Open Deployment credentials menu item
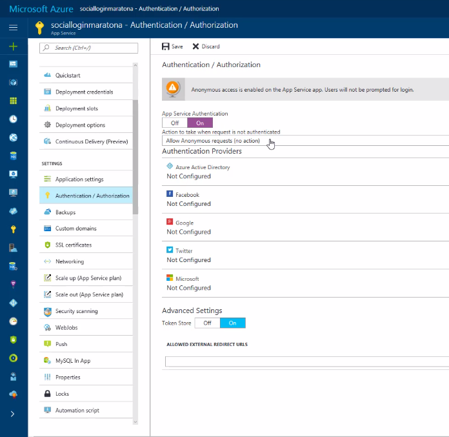Image resolution: width=449 pixels, height=437 pixels. coord(86,92)
